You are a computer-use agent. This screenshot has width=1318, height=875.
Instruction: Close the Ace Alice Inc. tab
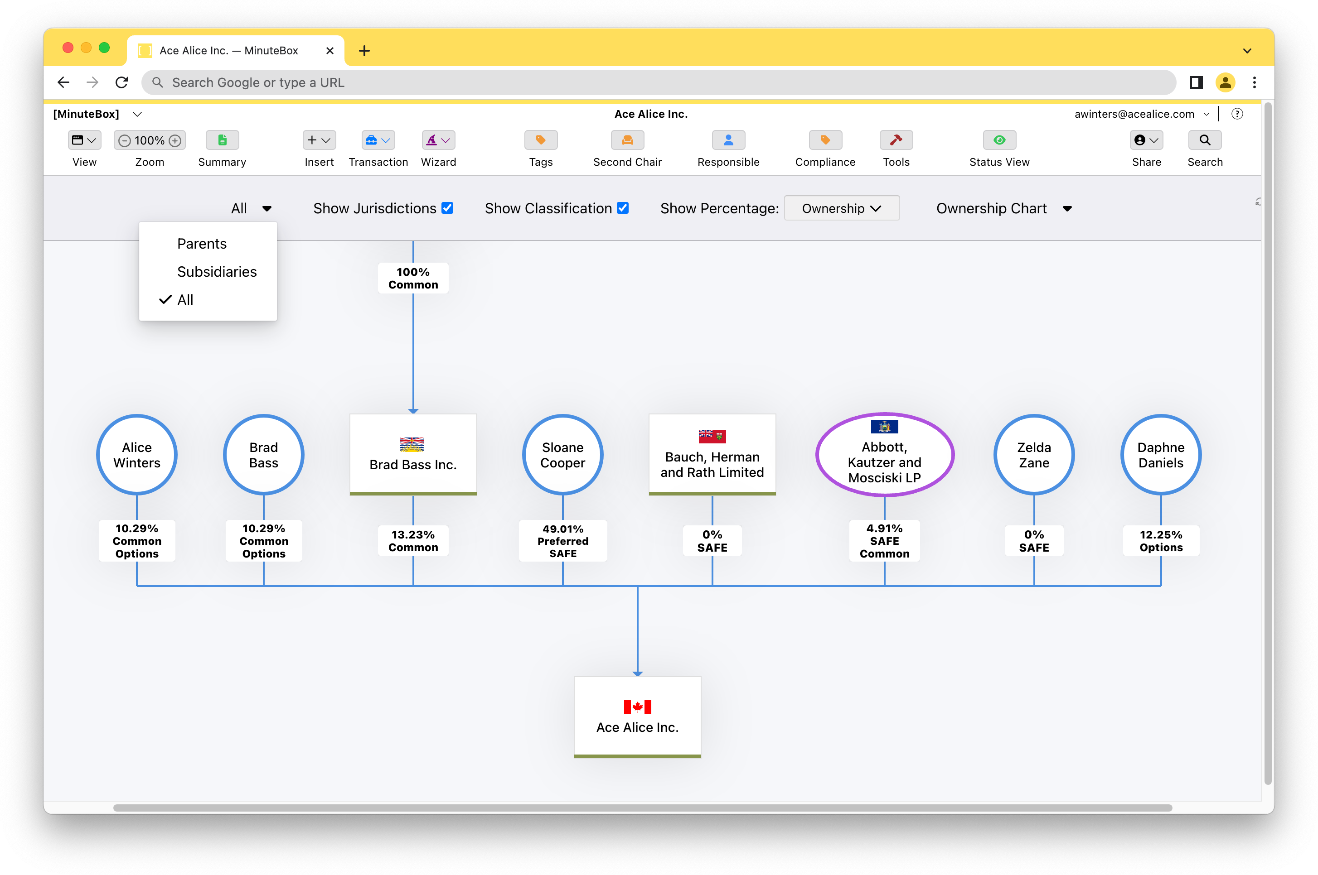coord(329,51)
